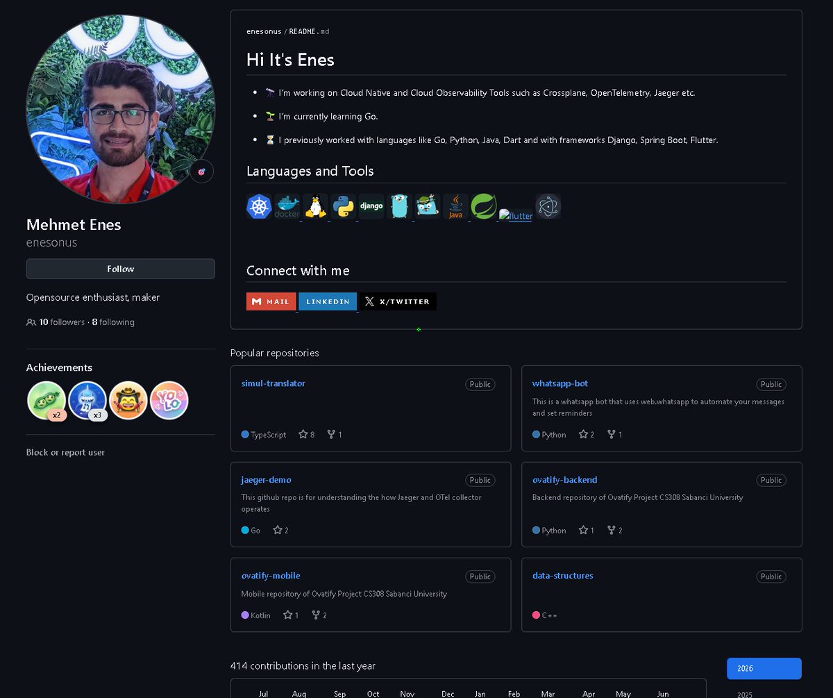Open the data-structures repository
Image resolution: width=833 pixels, height=698 pixels.
point(563,576)
